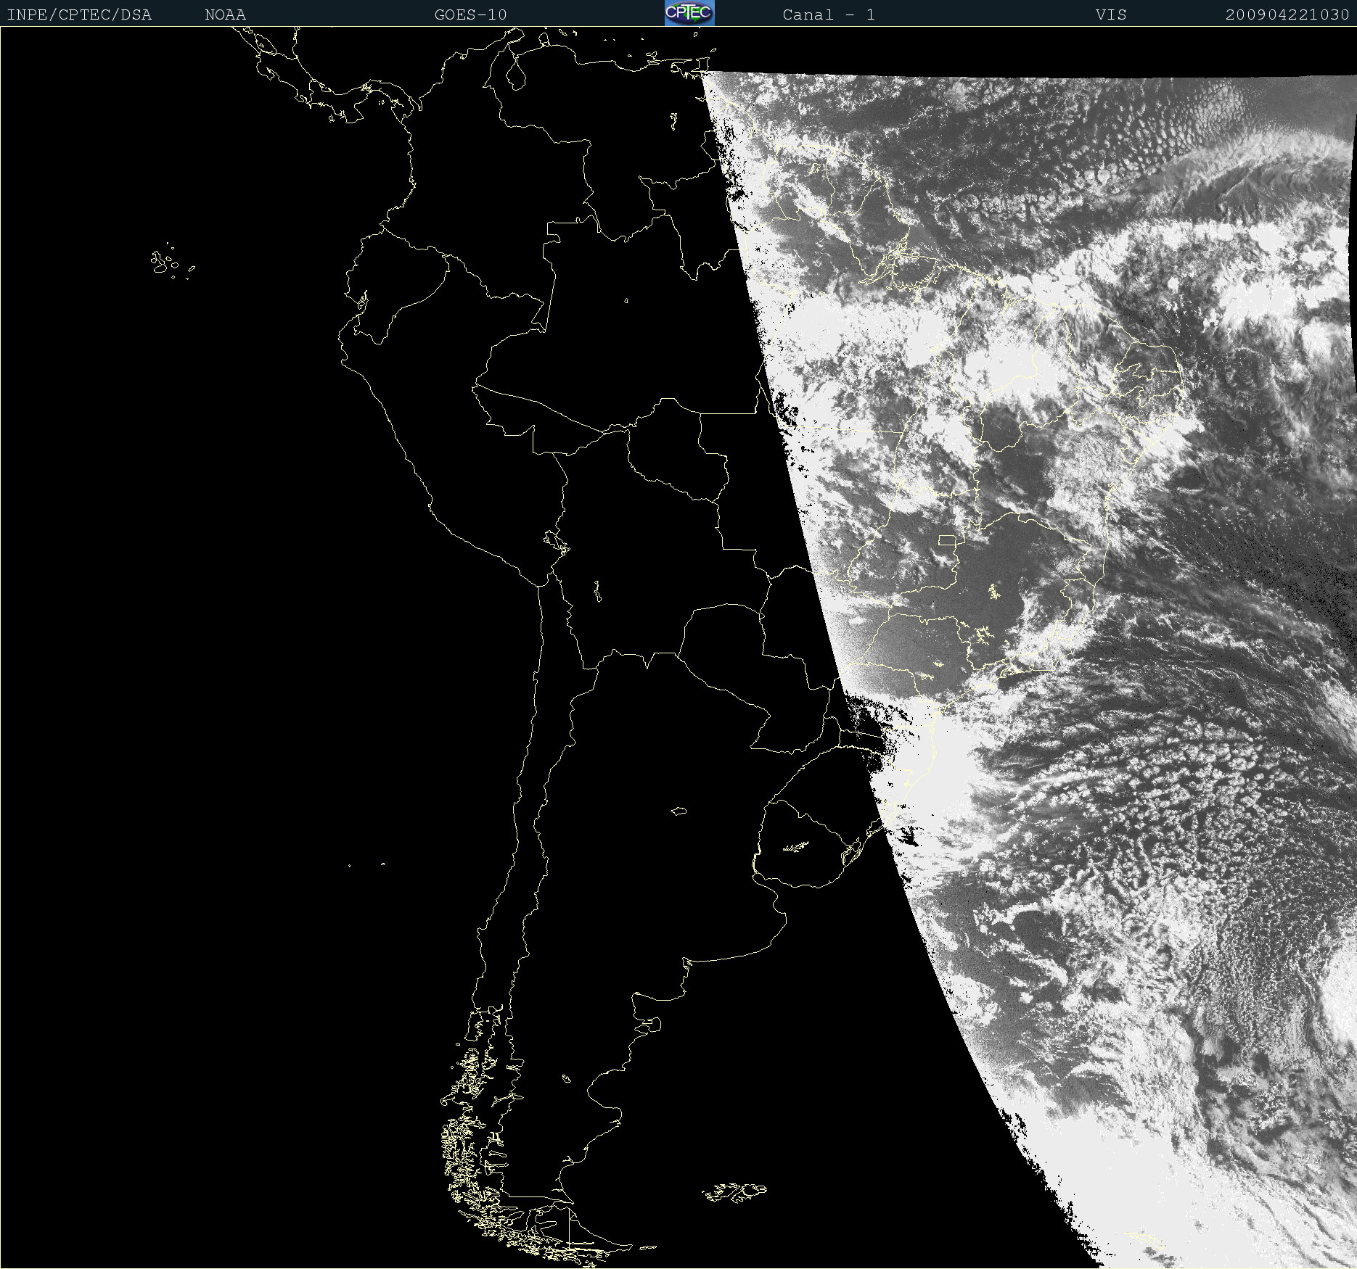Select the INPE/CPTEC/DSA header text
The width and height of the screenshot is (1357, 1269).
pyautogui.click(x=79, y=15)
